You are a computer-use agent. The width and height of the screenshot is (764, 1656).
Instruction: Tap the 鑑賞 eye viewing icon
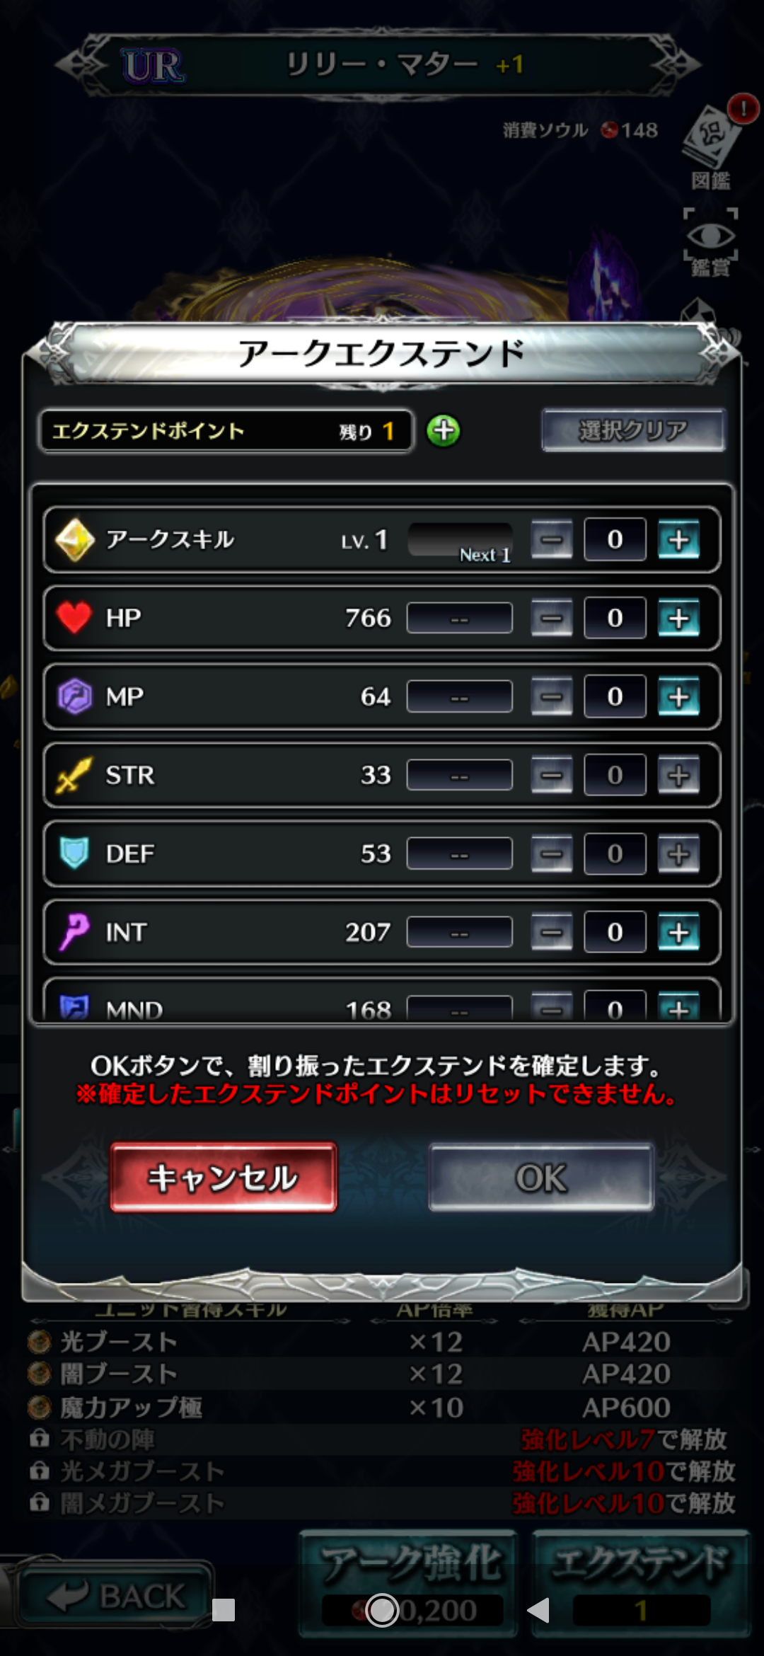coord(710,242)
